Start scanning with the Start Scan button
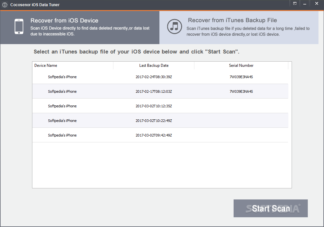Image resolution: width=324 pixels, height=227 pixels. 271,208
